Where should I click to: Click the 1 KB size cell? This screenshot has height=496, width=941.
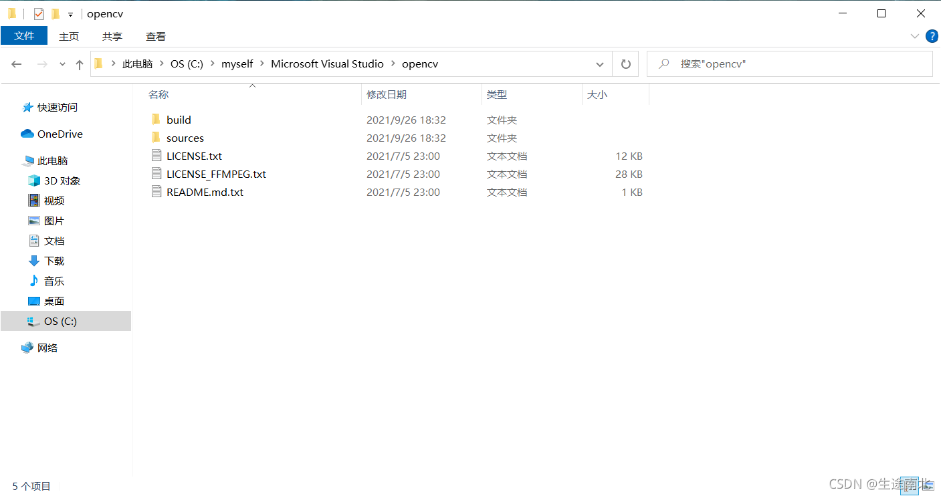[632, 192]
